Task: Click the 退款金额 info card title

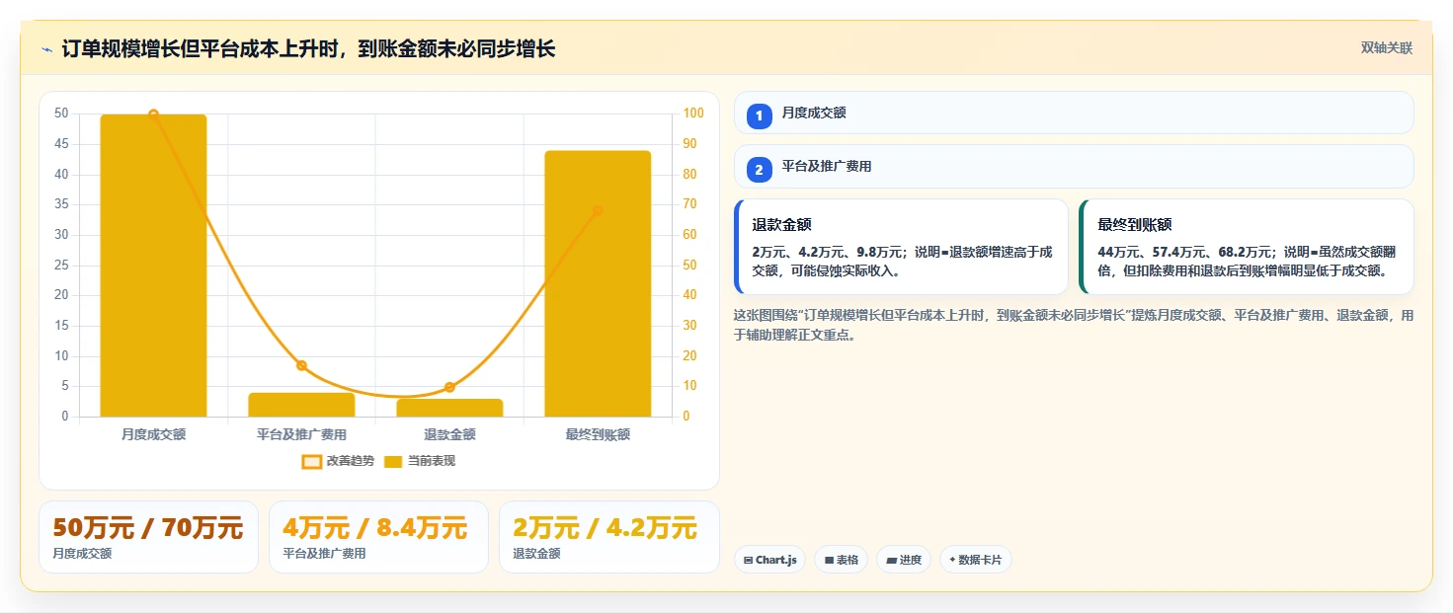Action: [781, 225]
